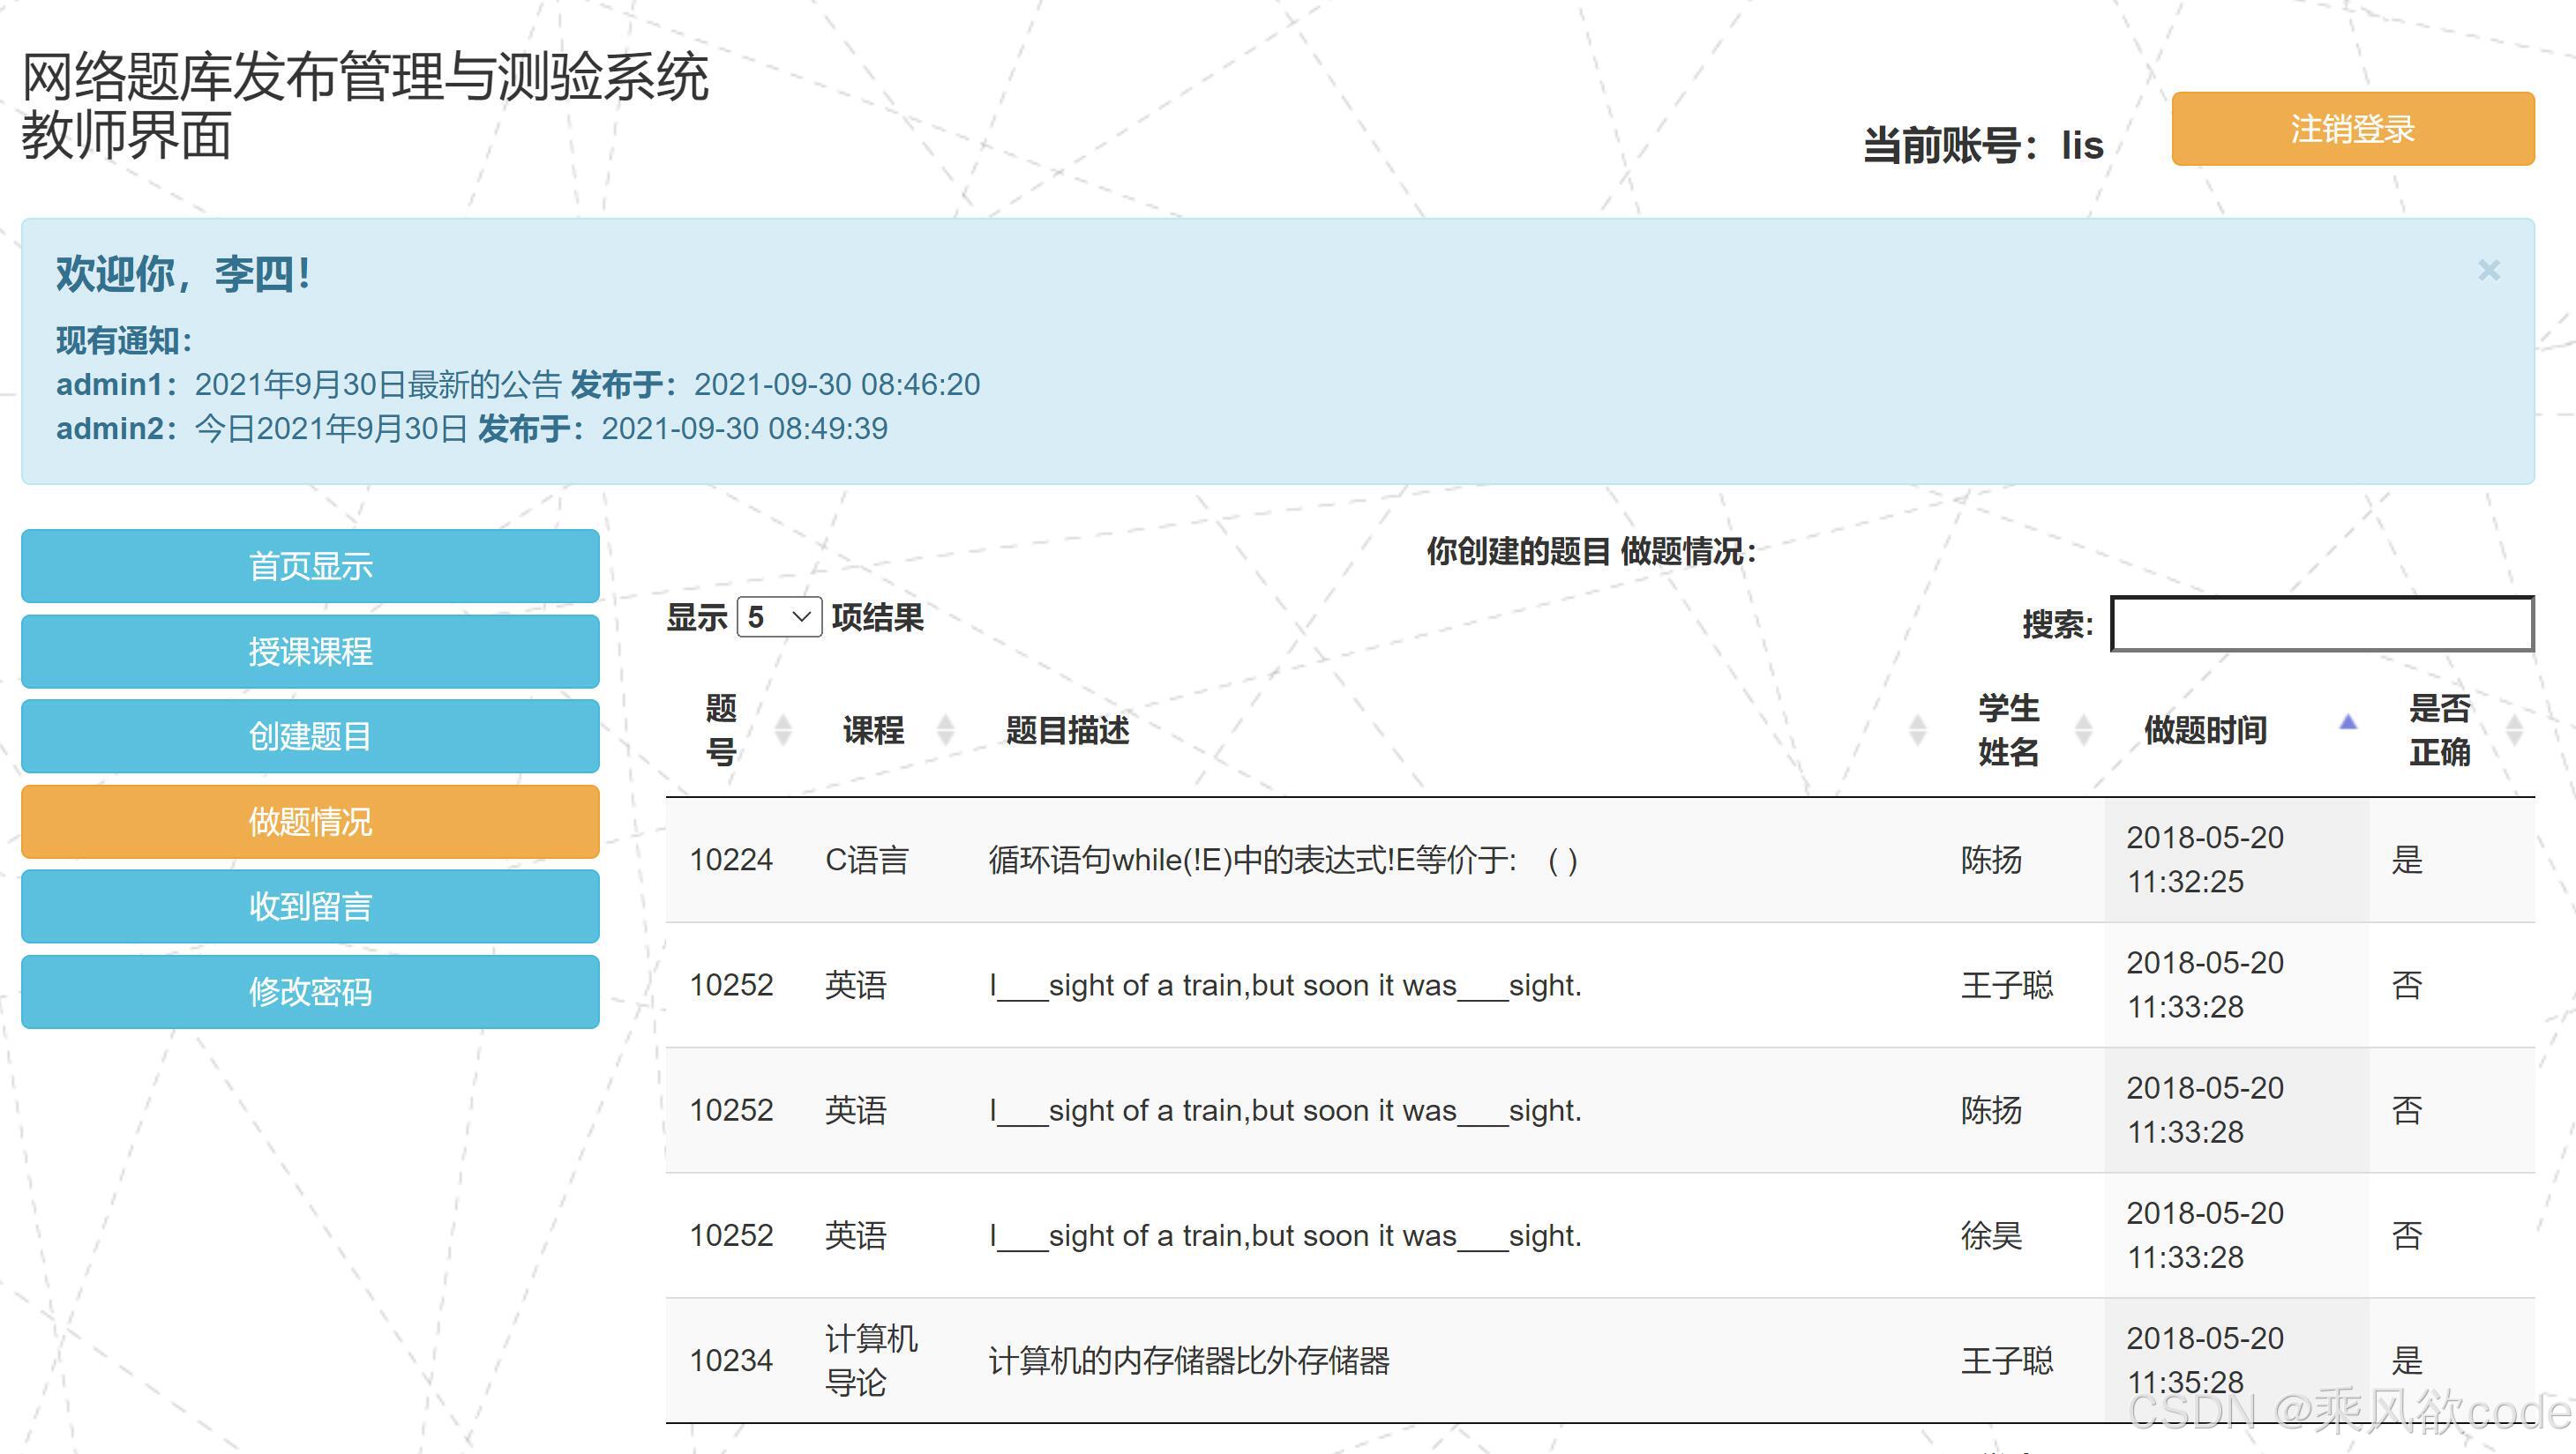The height and width of the screenshot is (1454, 2576).
Task: Click the 徐昊 row in the table
Action: pyautogui.click(x=1990, y=1236)
